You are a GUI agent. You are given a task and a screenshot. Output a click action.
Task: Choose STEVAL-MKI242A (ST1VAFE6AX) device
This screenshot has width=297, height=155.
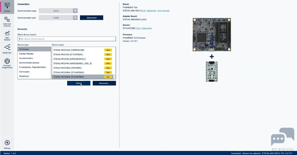[82, 55]
